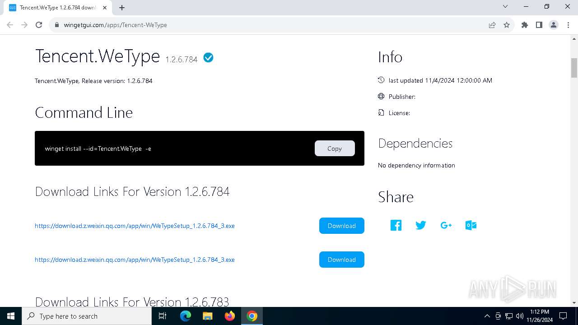Open Chrome profile avatar
Screen dimensions: 578x325
[x=554, y=25]
